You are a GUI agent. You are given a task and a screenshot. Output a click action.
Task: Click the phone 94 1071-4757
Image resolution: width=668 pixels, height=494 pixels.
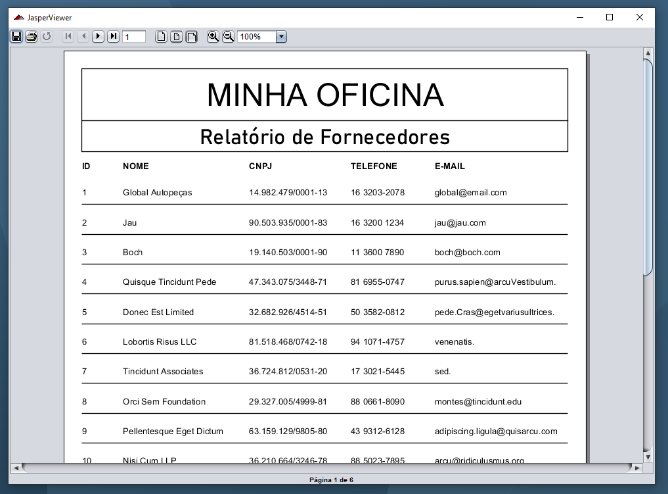click(x=378, y=341)
